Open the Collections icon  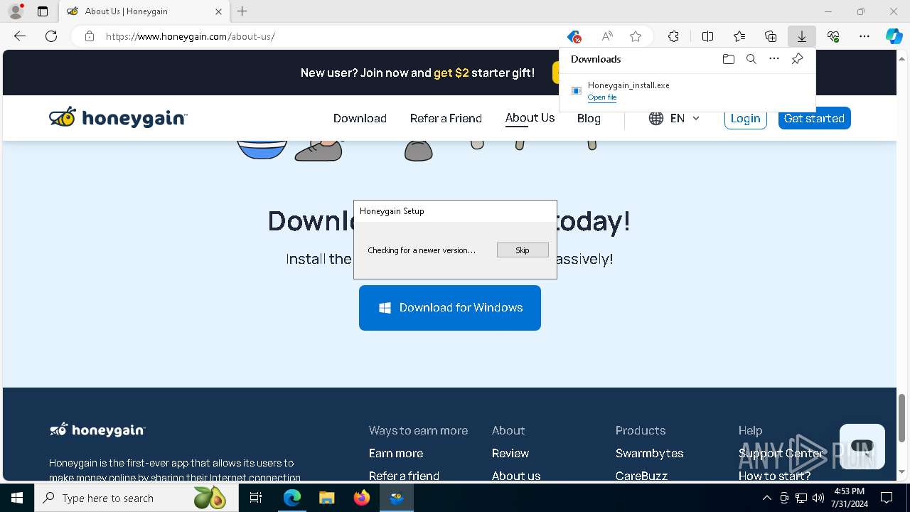pos(771,36)
